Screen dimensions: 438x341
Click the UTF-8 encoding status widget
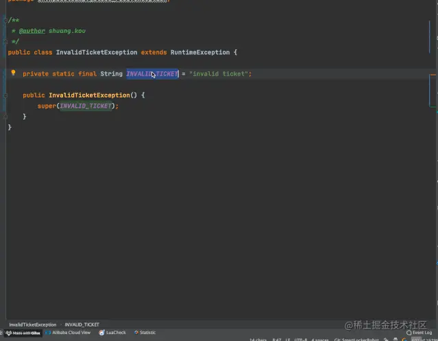300,340
